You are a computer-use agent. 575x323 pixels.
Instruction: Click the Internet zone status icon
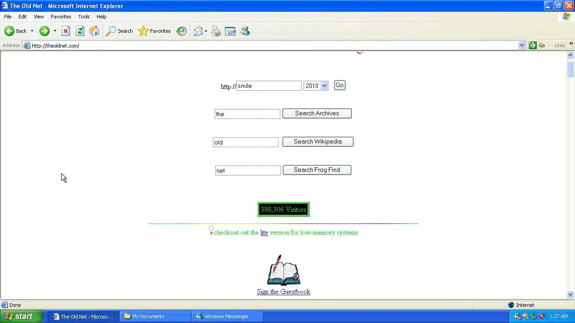511,305
